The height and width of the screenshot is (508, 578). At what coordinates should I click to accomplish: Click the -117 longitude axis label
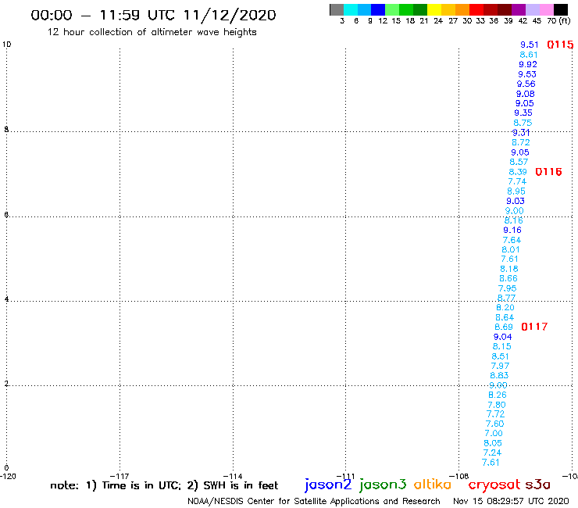(x=120, y=476)
